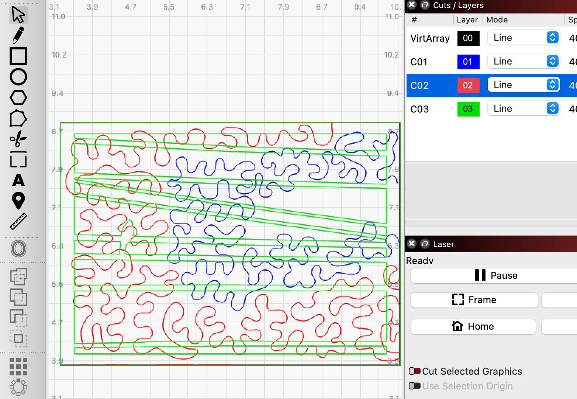Click the Home button
This screenshot has width=577, height=399.
[x=473, y=326]
